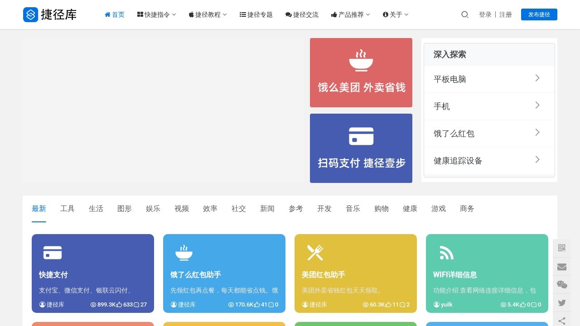Click the likes thumb icon on 快捷支付 card
The height and width of the screenshot is (326, 580).
coord(119,305)
